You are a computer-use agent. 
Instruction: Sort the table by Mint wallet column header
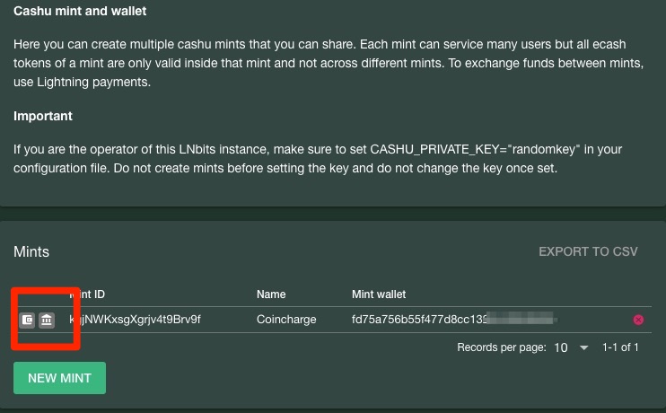[379, 294]
